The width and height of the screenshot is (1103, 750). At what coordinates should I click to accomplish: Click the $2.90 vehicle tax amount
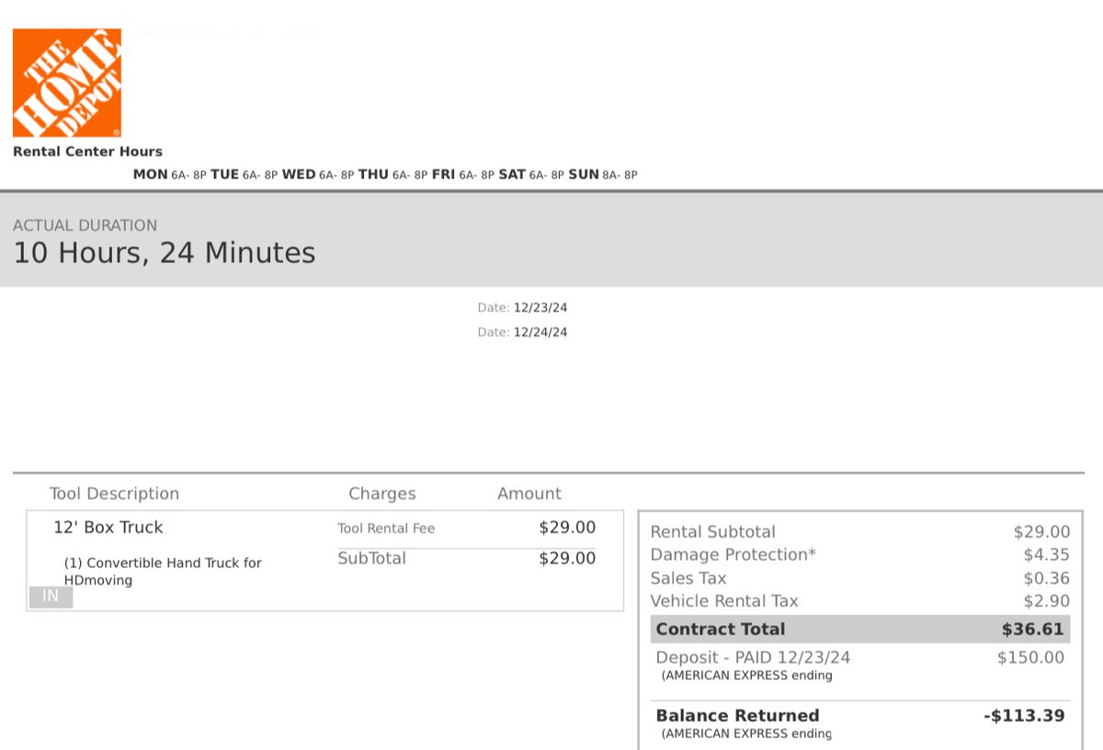coord(1047,601)
